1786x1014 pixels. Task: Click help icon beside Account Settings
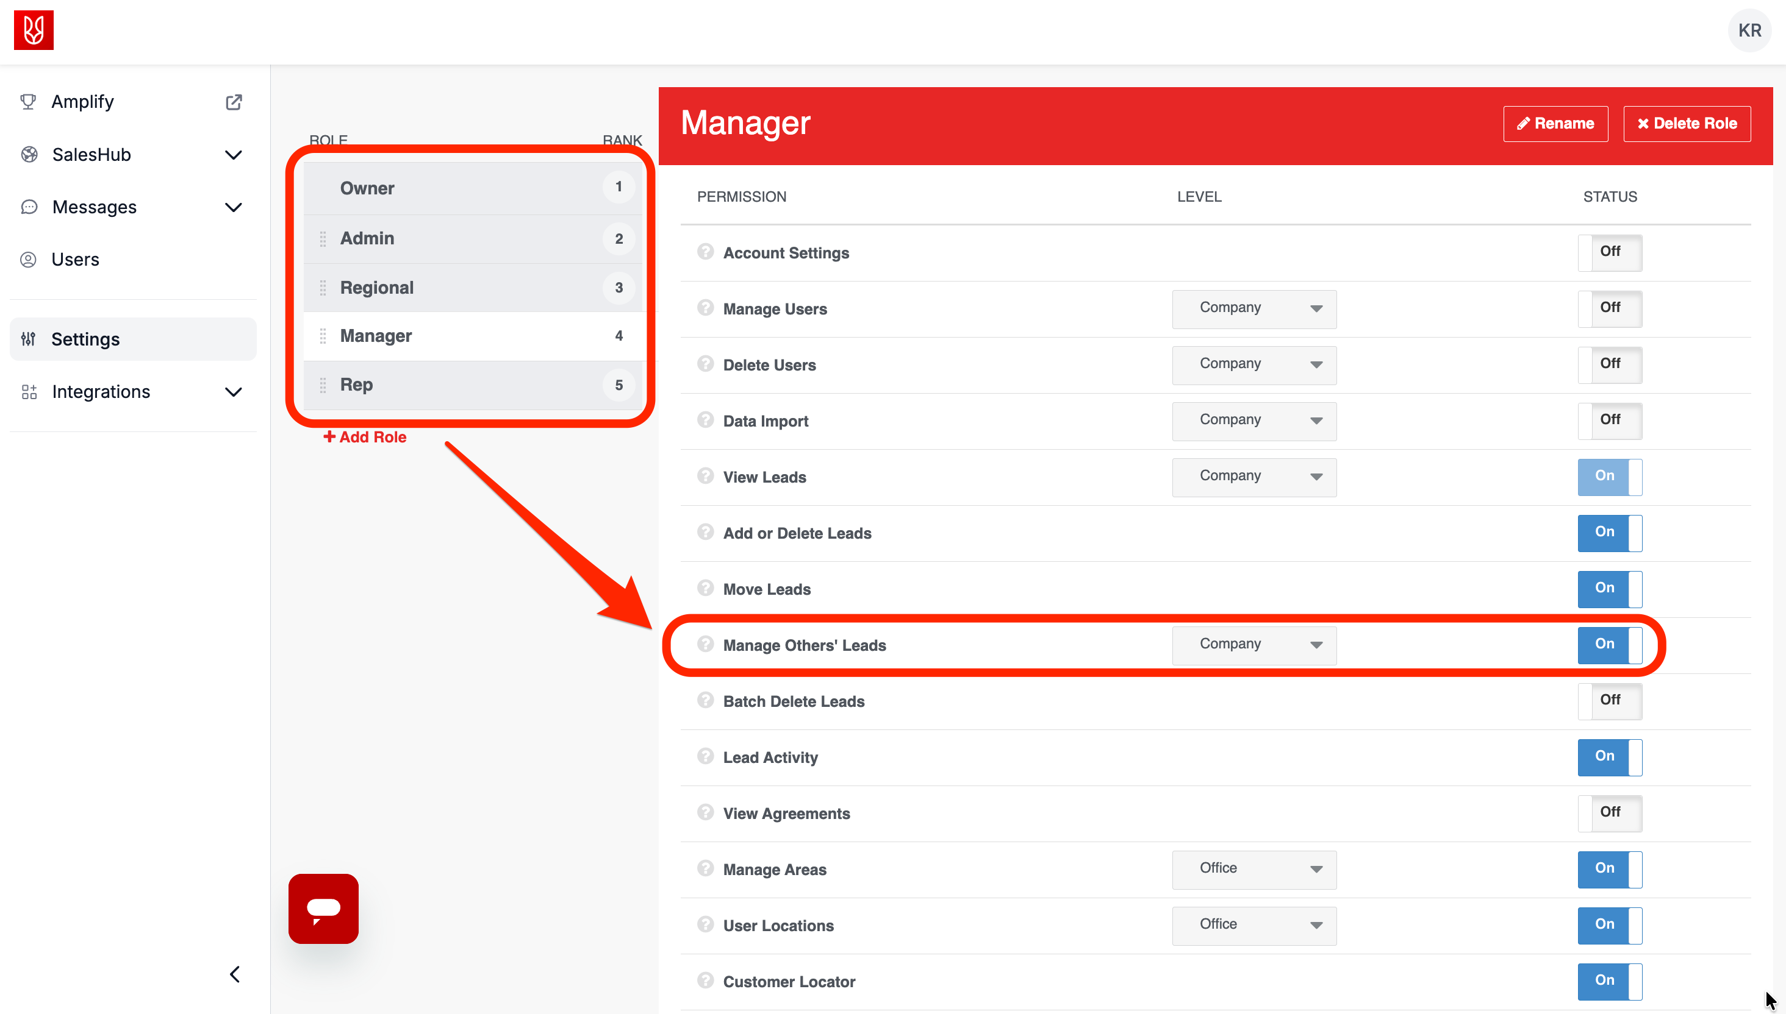pos(705,252)
